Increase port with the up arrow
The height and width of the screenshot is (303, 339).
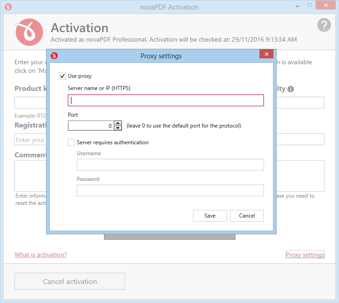tap(118, 123)
